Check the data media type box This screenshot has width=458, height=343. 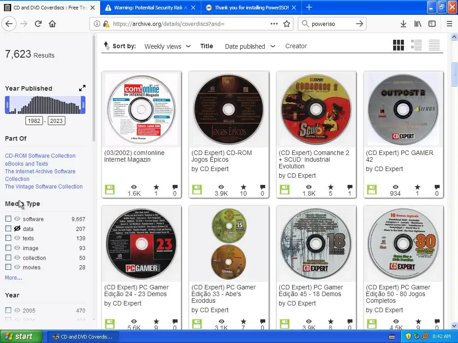[x=8, y=228]
